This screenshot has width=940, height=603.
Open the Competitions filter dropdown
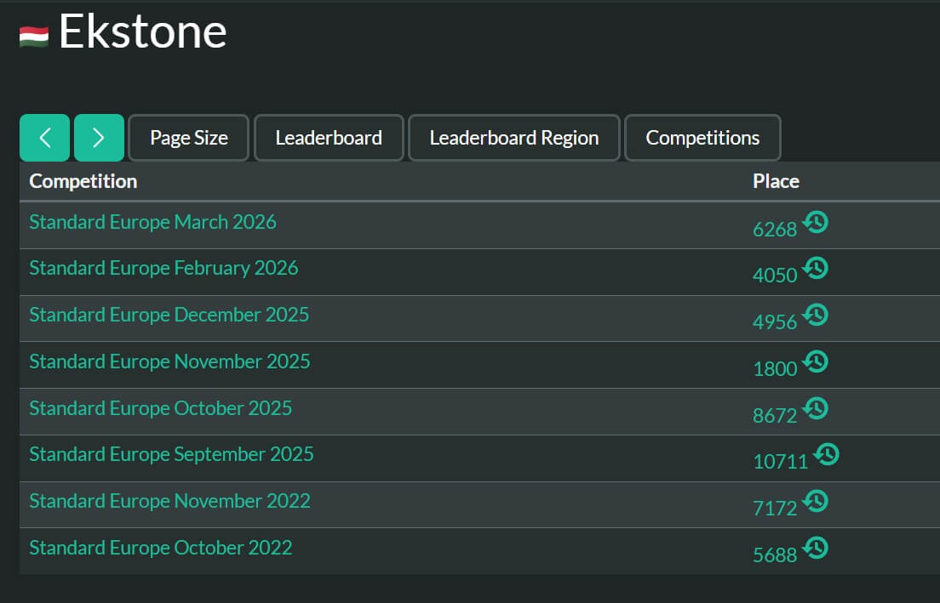(702, 138)
